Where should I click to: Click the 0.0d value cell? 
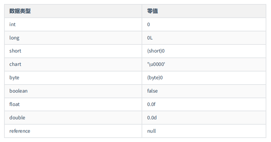pos(204,118)
